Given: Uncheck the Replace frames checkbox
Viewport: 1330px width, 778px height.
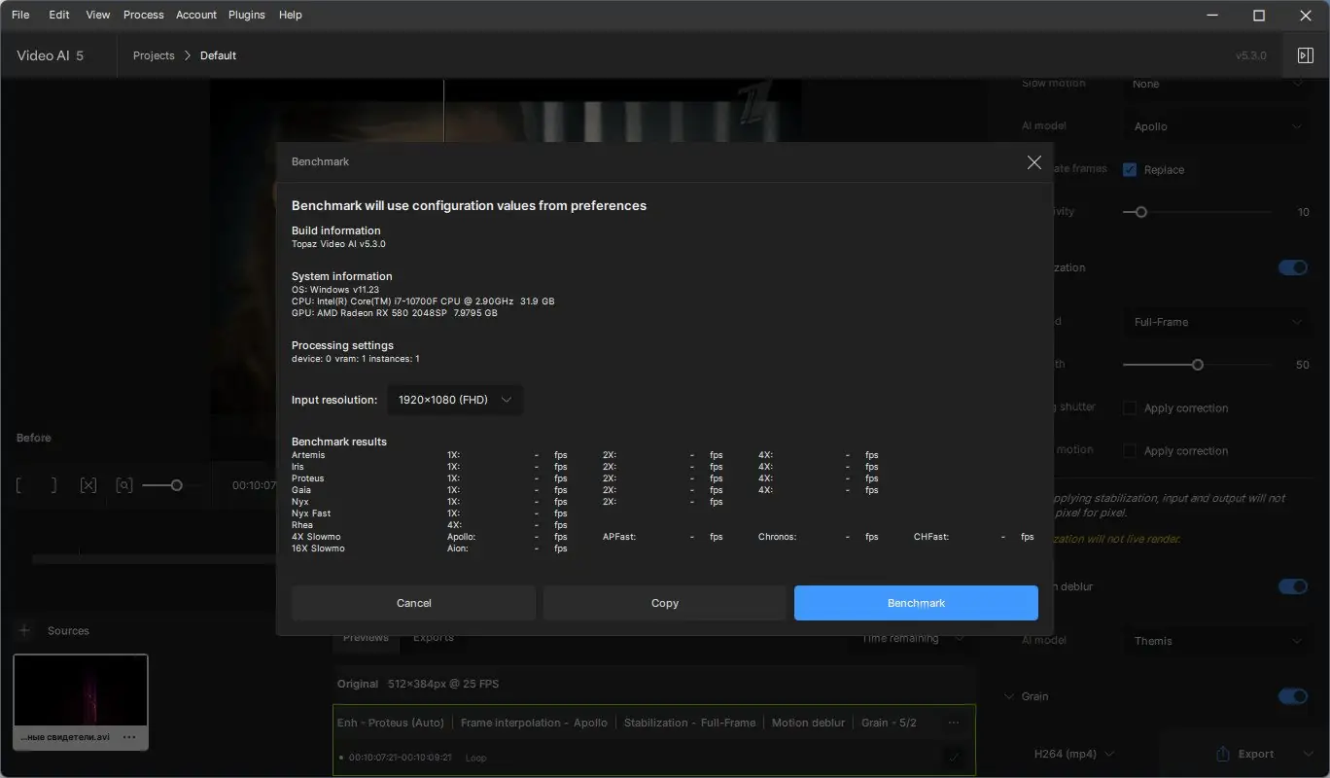Looking at the screenshot, I should (x=1130, y=169).
